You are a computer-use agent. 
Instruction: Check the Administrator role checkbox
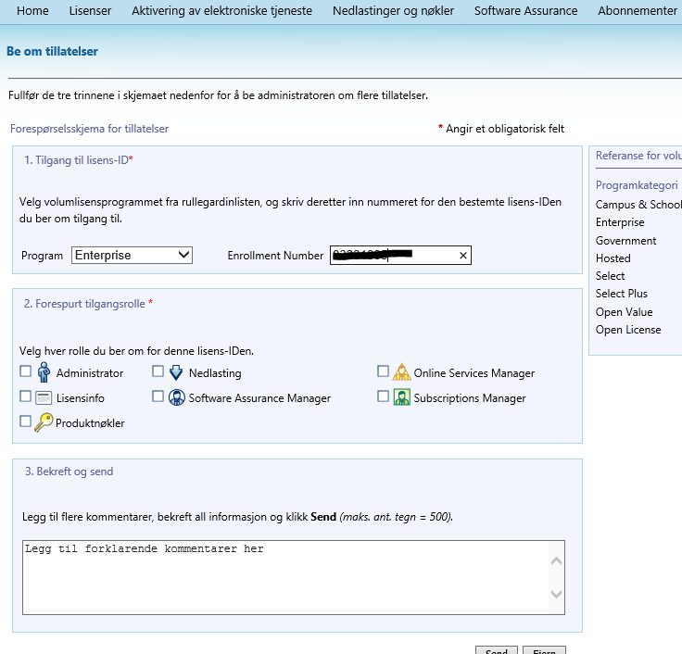[26, 371]
